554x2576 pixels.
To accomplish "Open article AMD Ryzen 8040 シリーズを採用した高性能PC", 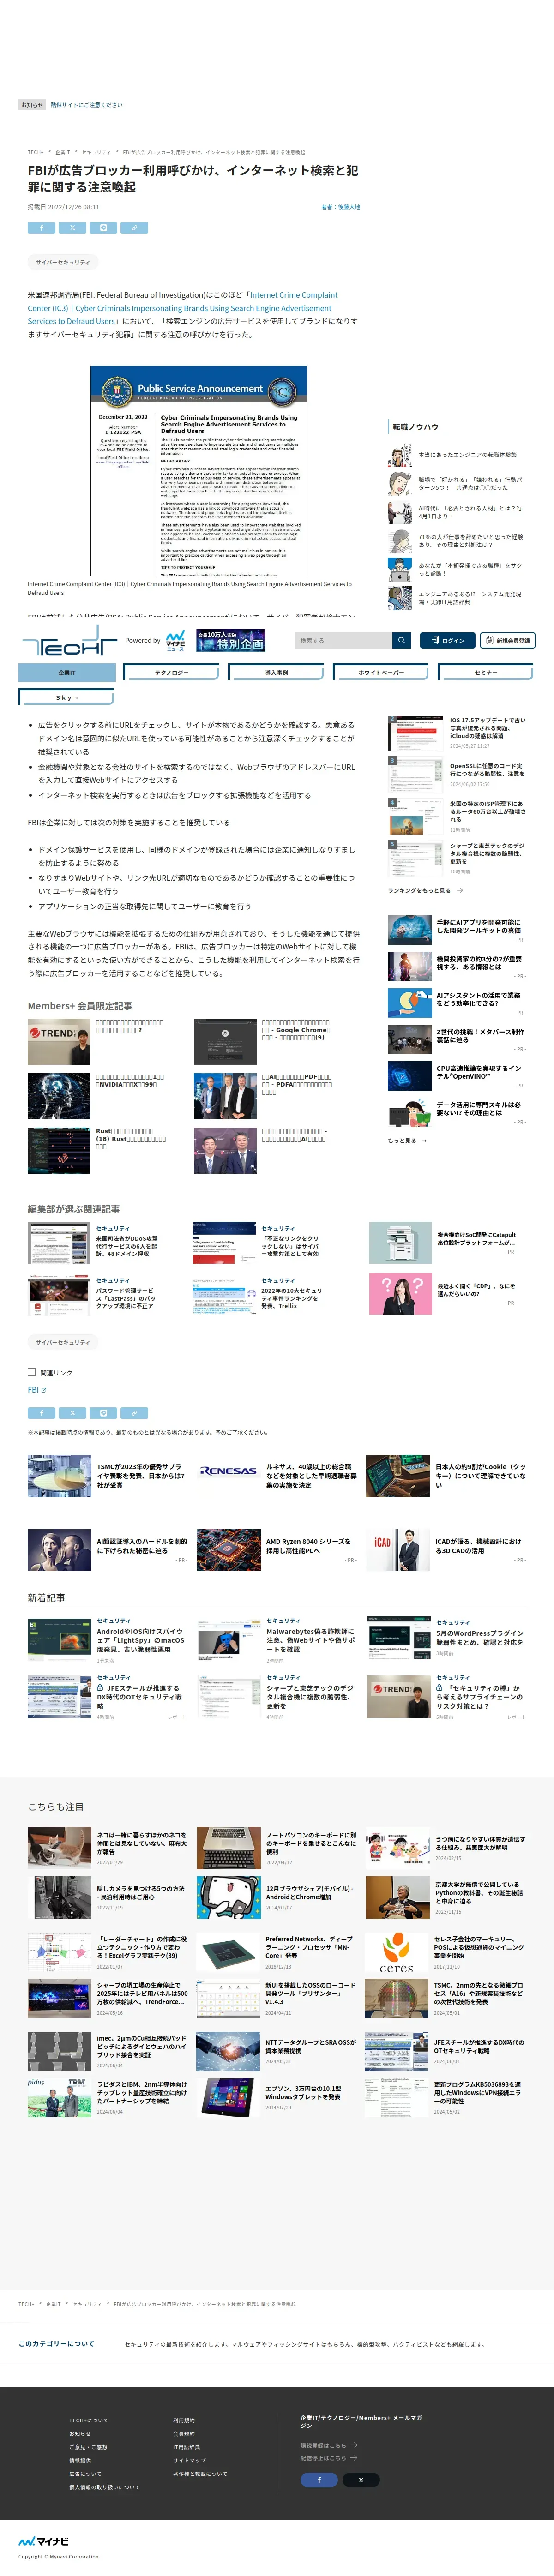I will pyautogui.click(x=308, y=1545).
